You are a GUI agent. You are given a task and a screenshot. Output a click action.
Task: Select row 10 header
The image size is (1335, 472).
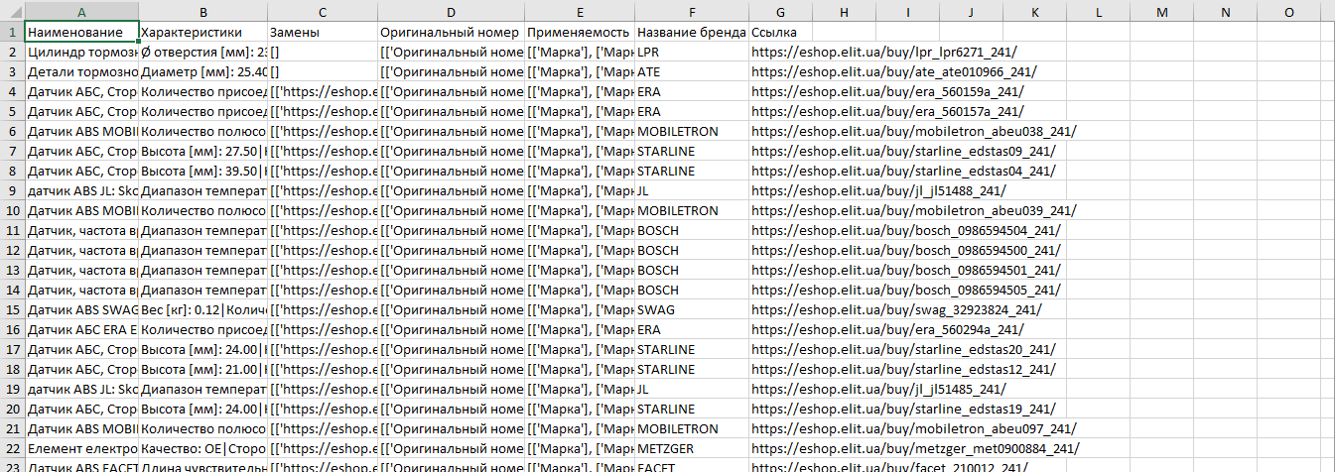pyautogui.click(x=13, y=210)
